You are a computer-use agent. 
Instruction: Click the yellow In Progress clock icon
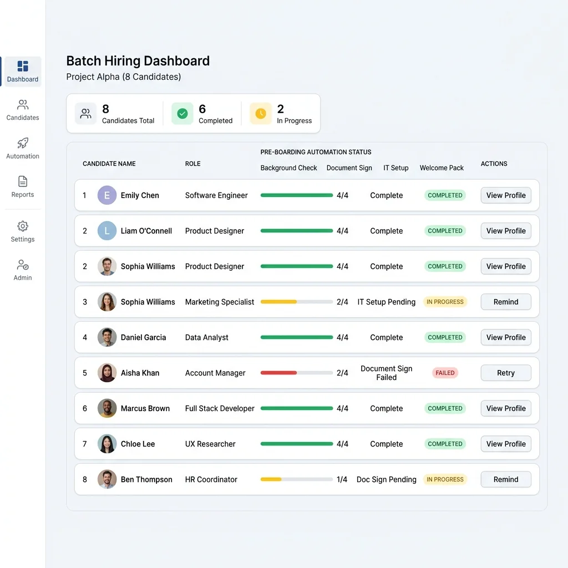pos(261,114)
